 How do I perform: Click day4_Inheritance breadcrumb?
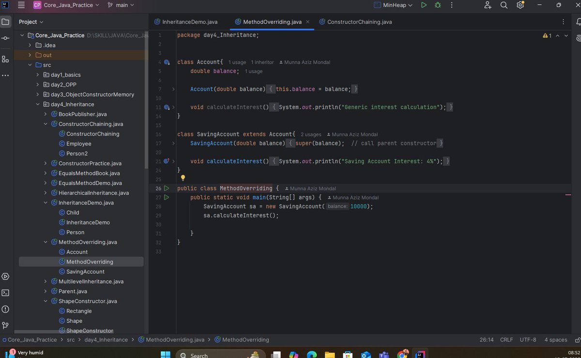(106, 340)
